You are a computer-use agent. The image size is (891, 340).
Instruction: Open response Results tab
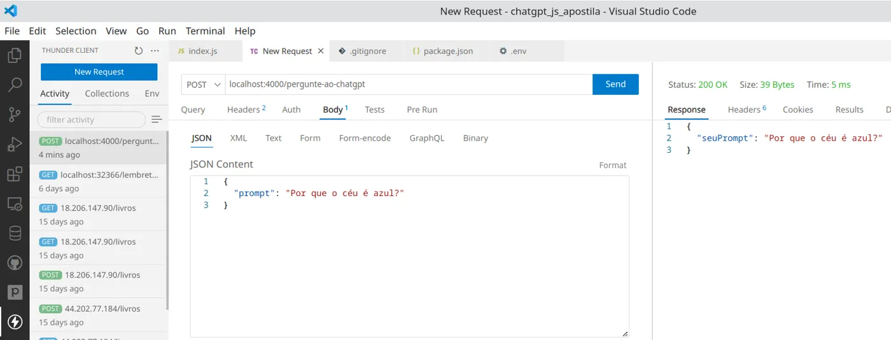pos(850,110)
